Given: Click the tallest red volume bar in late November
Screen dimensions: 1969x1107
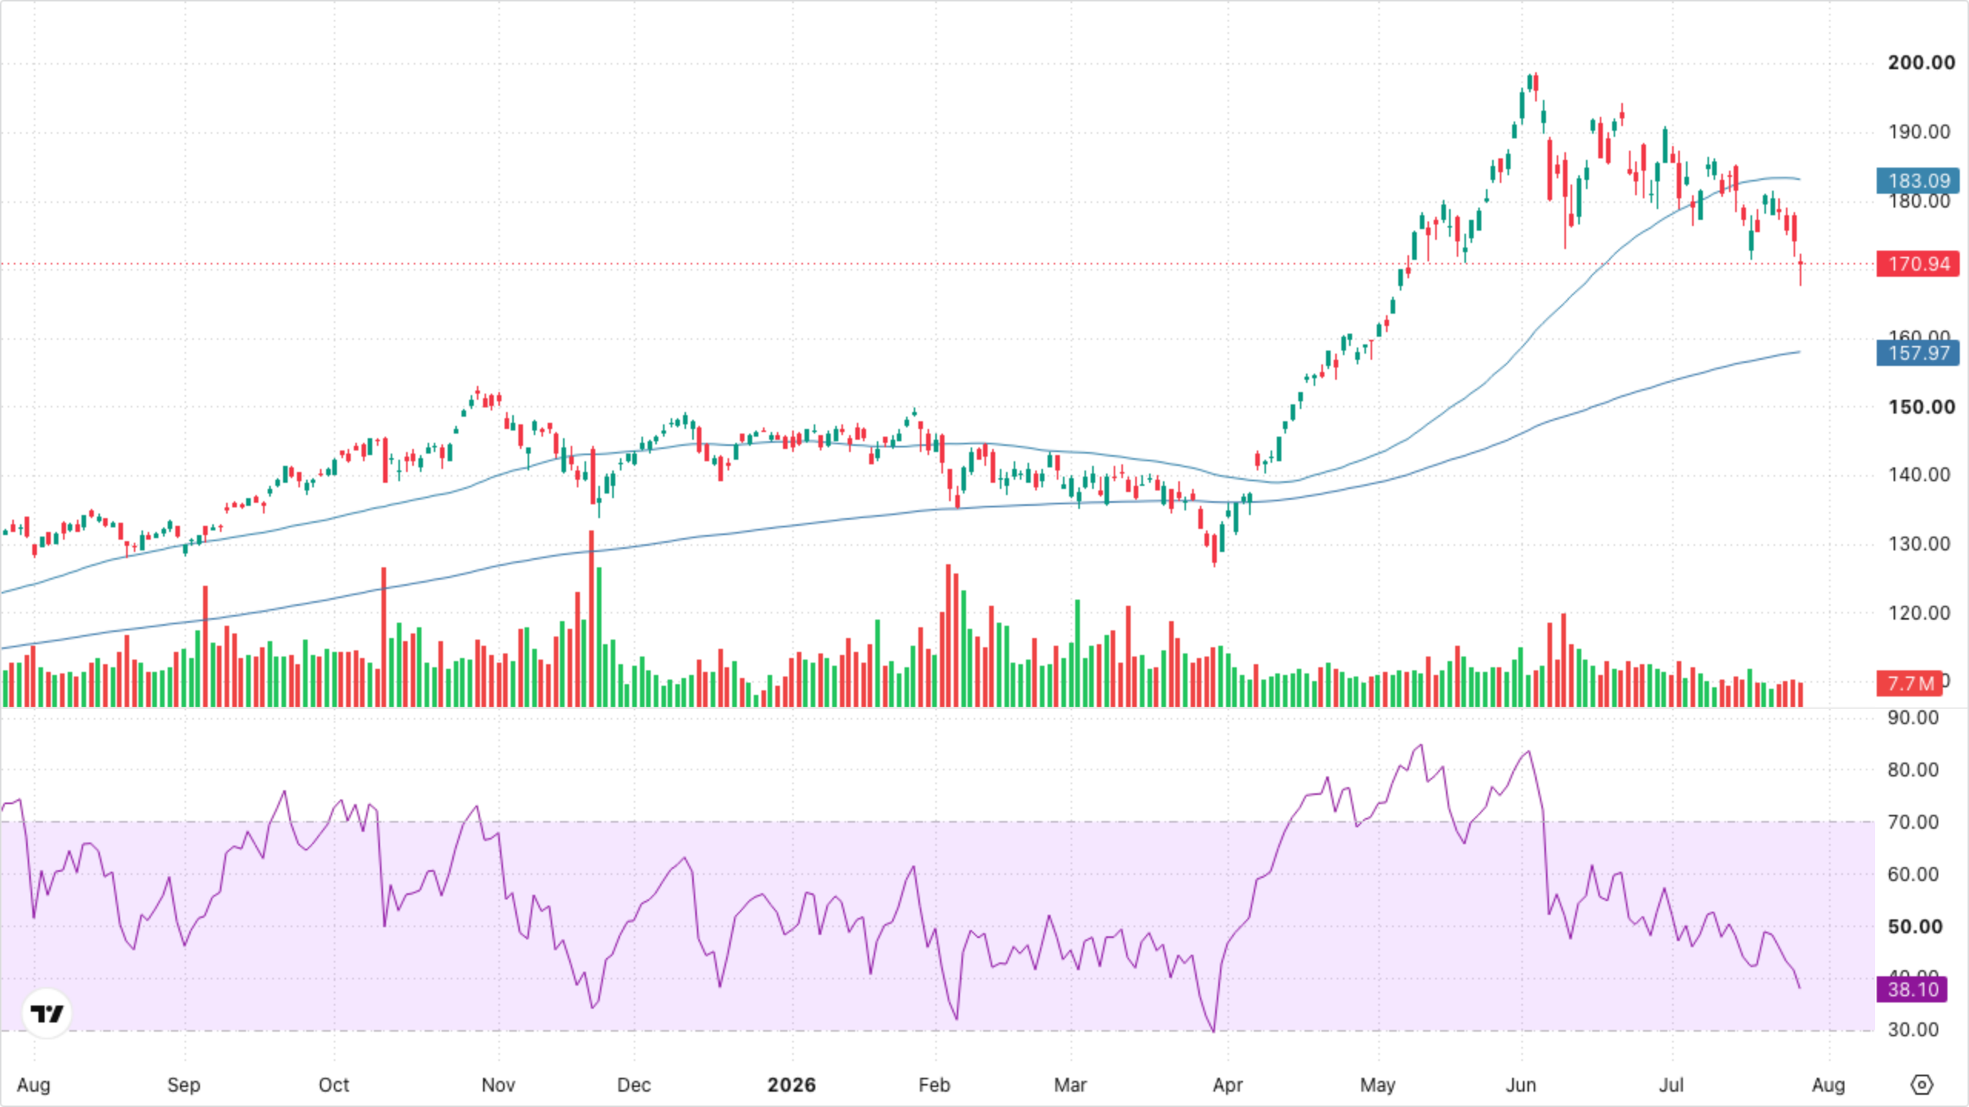Looking at the screenshot, I should click(x=591, y=618).
